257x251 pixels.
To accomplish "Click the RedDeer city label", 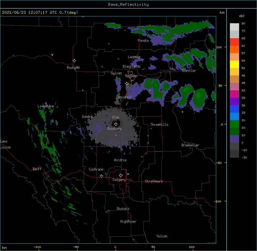I will [131, 76].
